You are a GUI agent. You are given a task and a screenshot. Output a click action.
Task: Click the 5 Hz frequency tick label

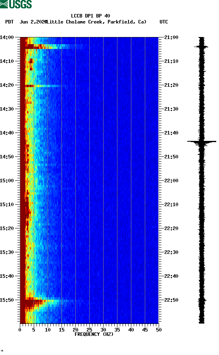pyautogui.click(x=34, y=330)
